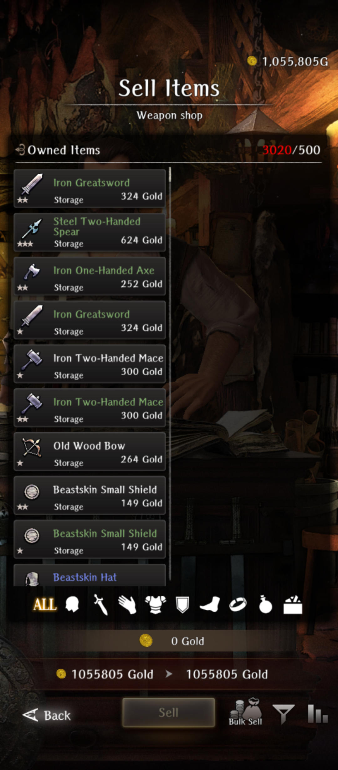Open the materials box category icon
The height and width of the screenshot is (770, 338).
click(293, 604)
